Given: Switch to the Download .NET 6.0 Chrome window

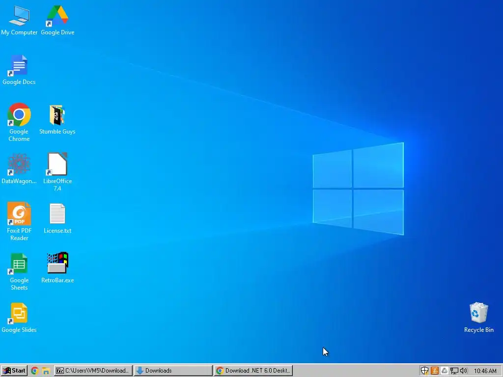Looking at the screenshot, I should (253, 371).
